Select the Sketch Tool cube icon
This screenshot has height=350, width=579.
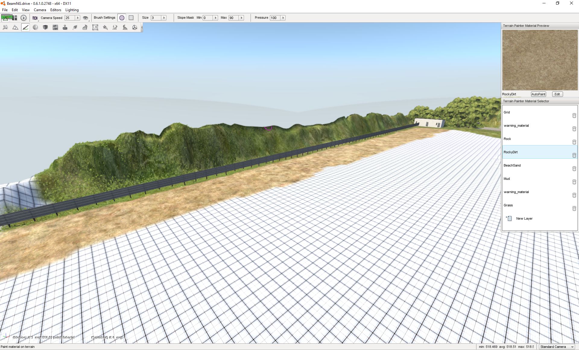point(45,27)
